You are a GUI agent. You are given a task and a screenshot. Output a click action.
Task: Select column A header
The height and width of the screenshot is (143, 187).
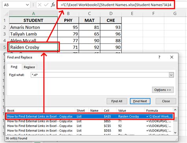point(34,13)
